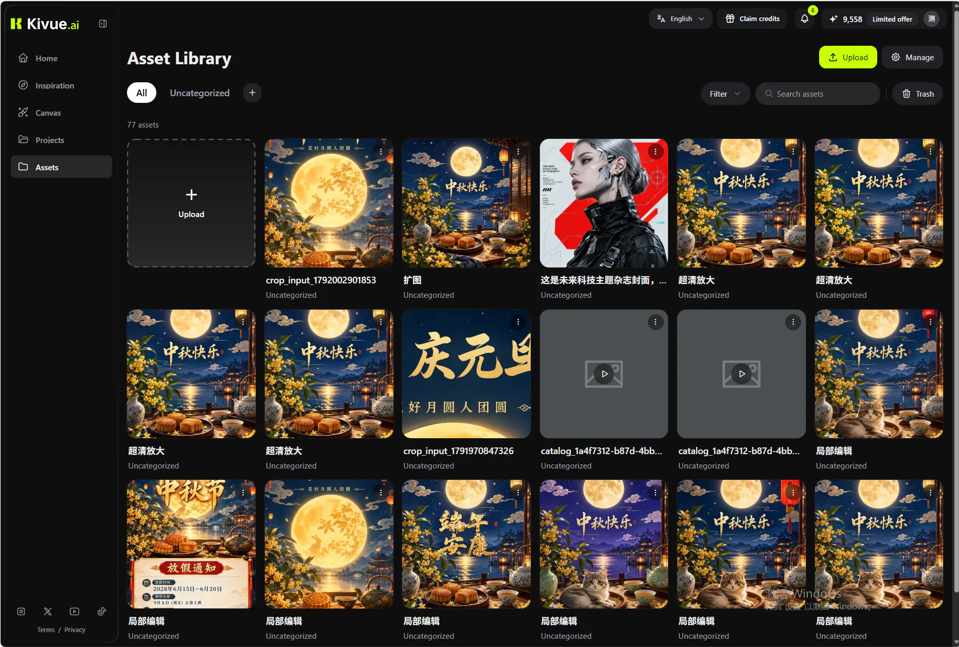Open options menu for magazine cover asset
The height and width of the screenshot is (647, 959).
(655, 152)
